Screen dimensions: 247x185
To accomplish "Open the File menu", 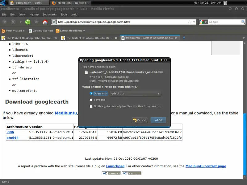I will pos(4,14).
